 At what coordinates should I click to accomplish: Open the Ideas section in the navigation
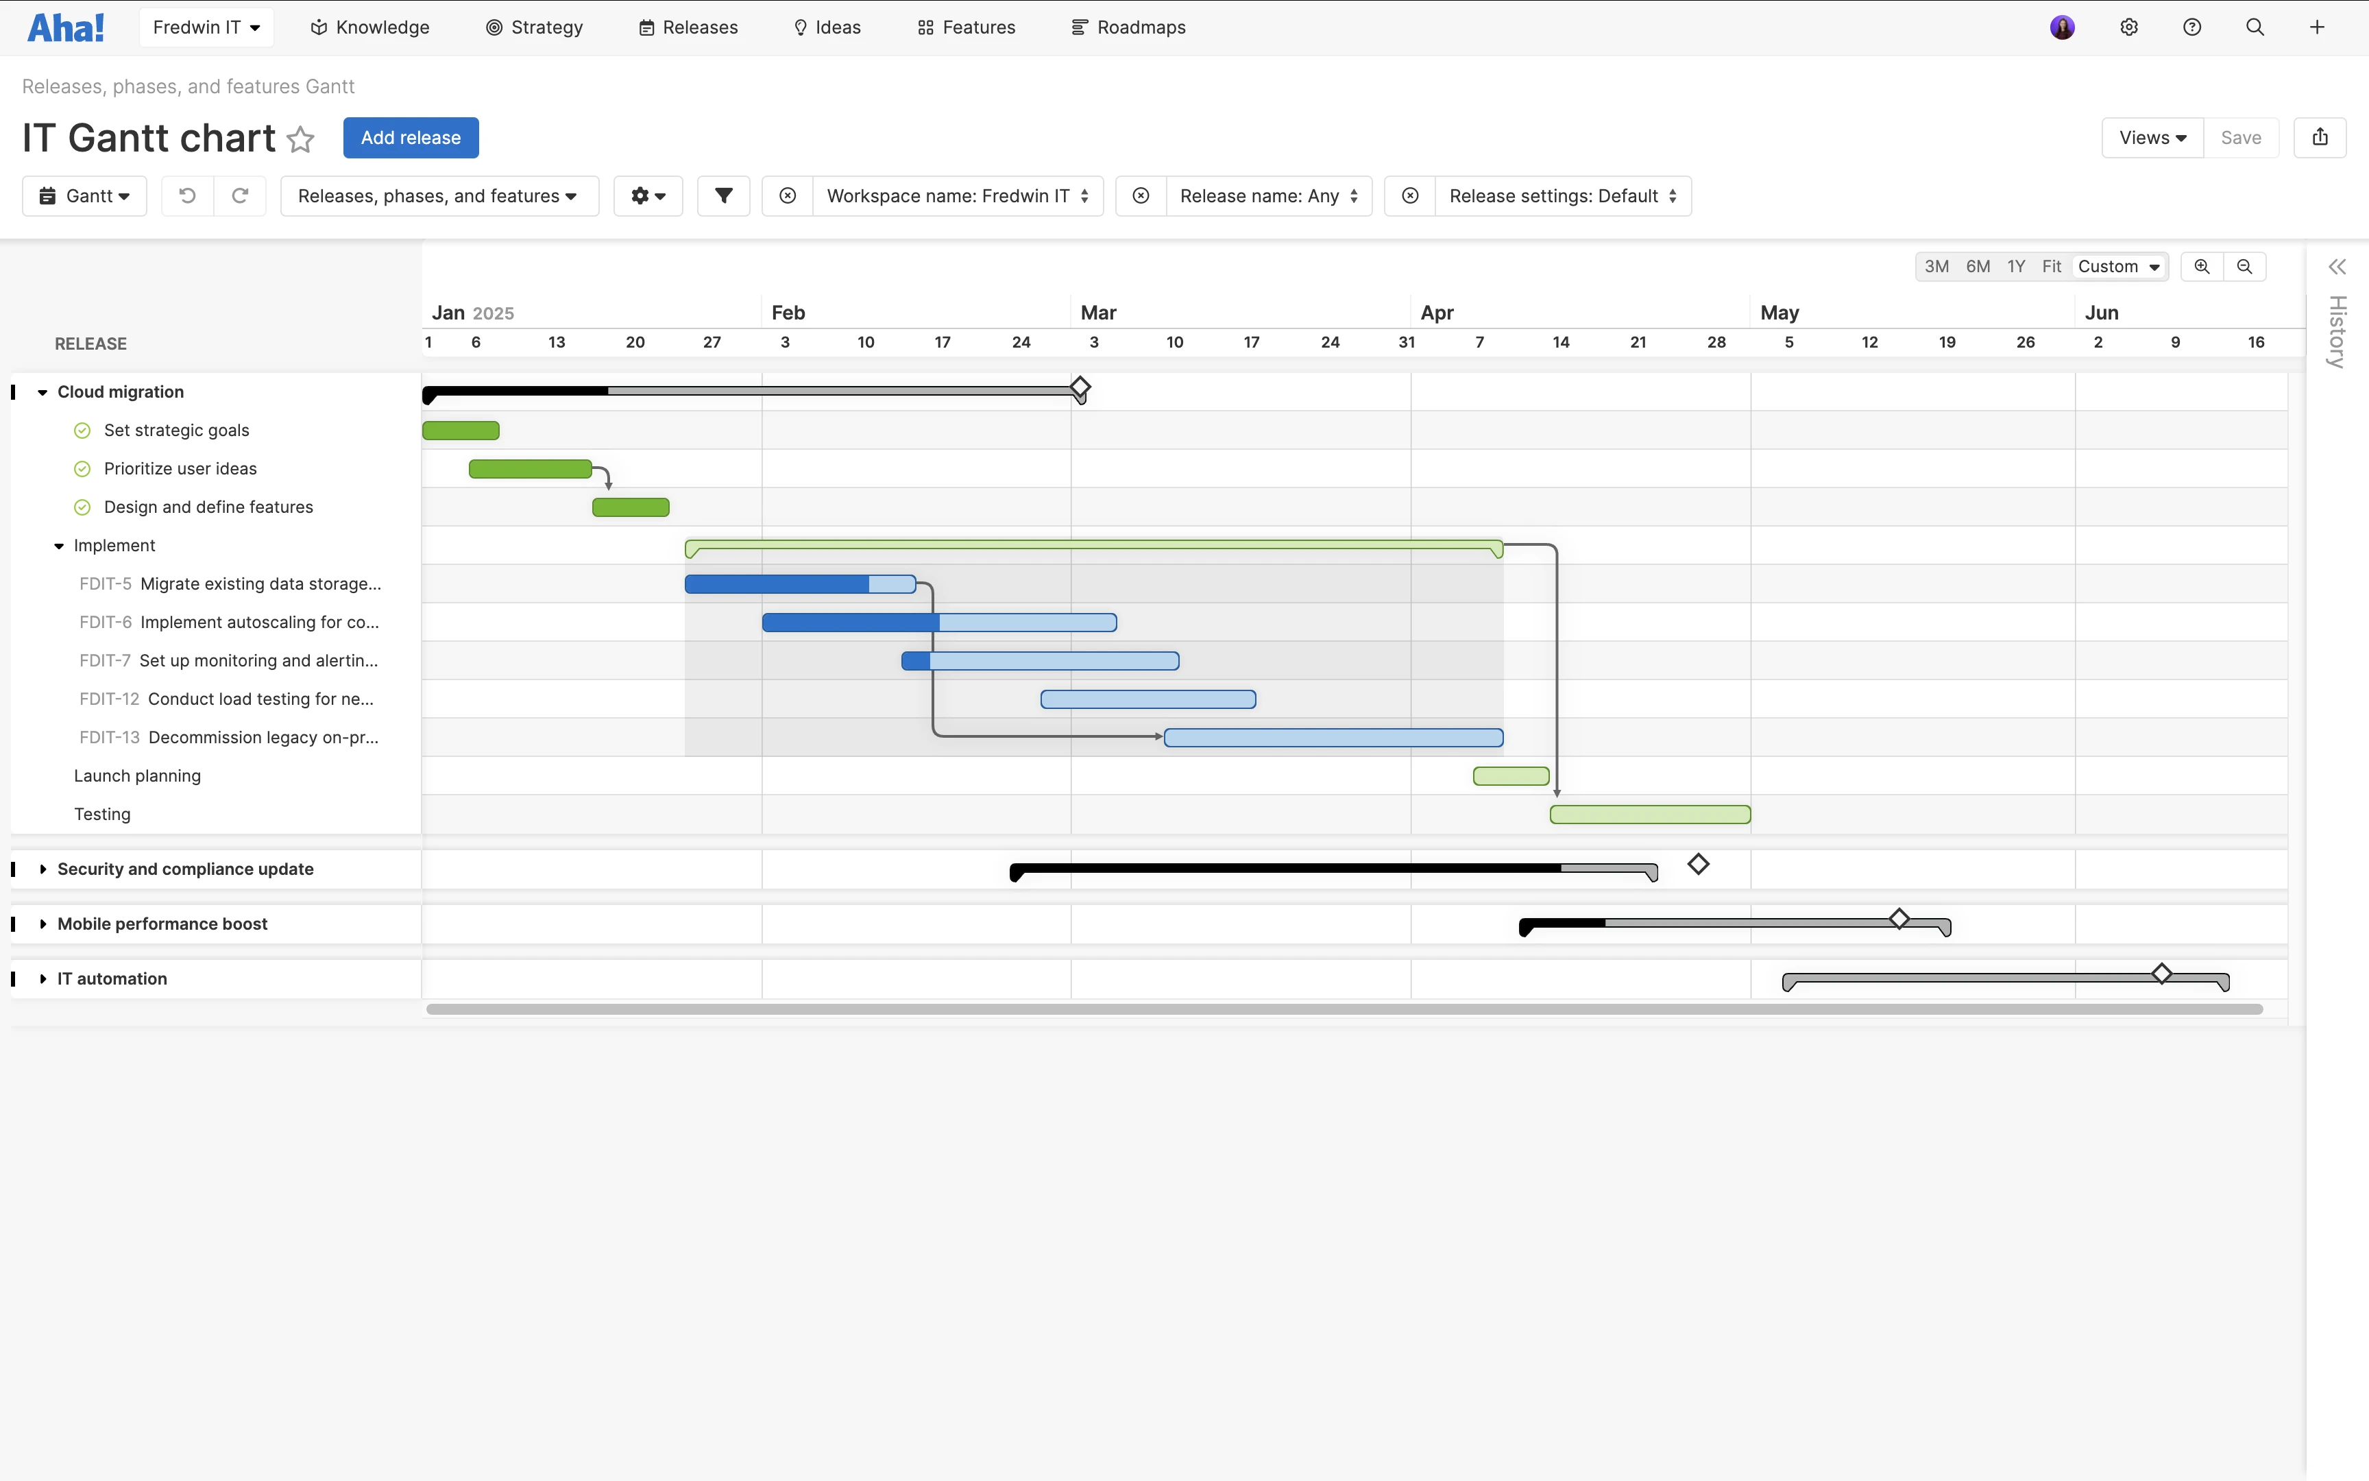click(827, 27)
